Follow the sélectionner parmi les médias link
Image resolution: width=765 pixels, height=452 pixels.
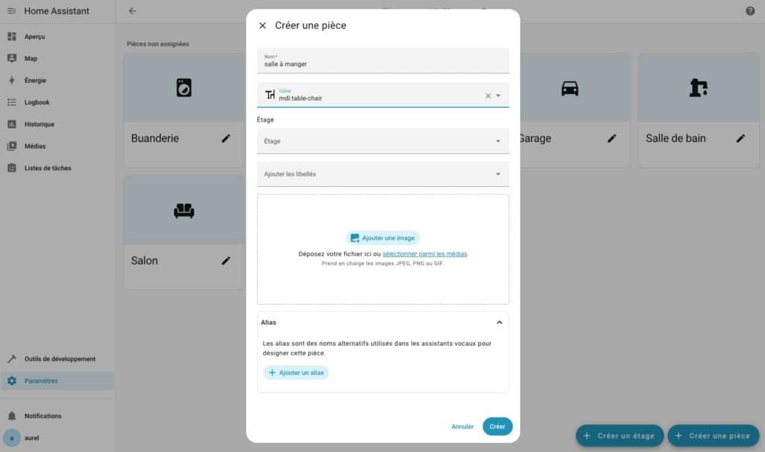tap(424, 254)
